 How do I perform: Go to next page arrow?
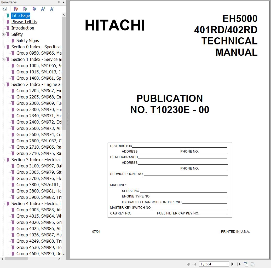(233, 264)
